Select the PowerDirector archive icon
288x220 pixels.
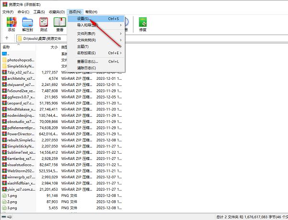pyautogui.click(x=4, y=134)
